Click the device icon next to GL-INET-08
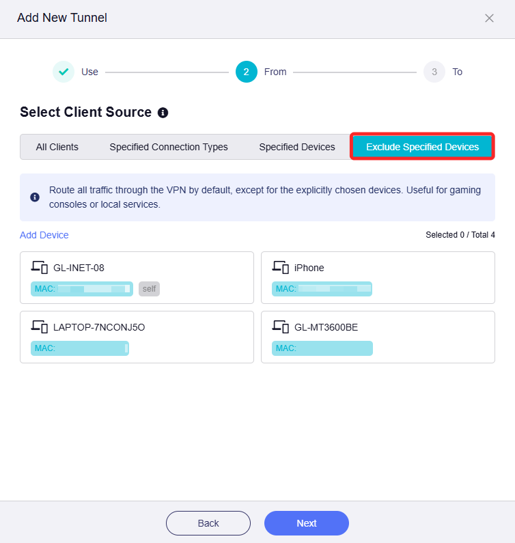 (x=39, y=267)
